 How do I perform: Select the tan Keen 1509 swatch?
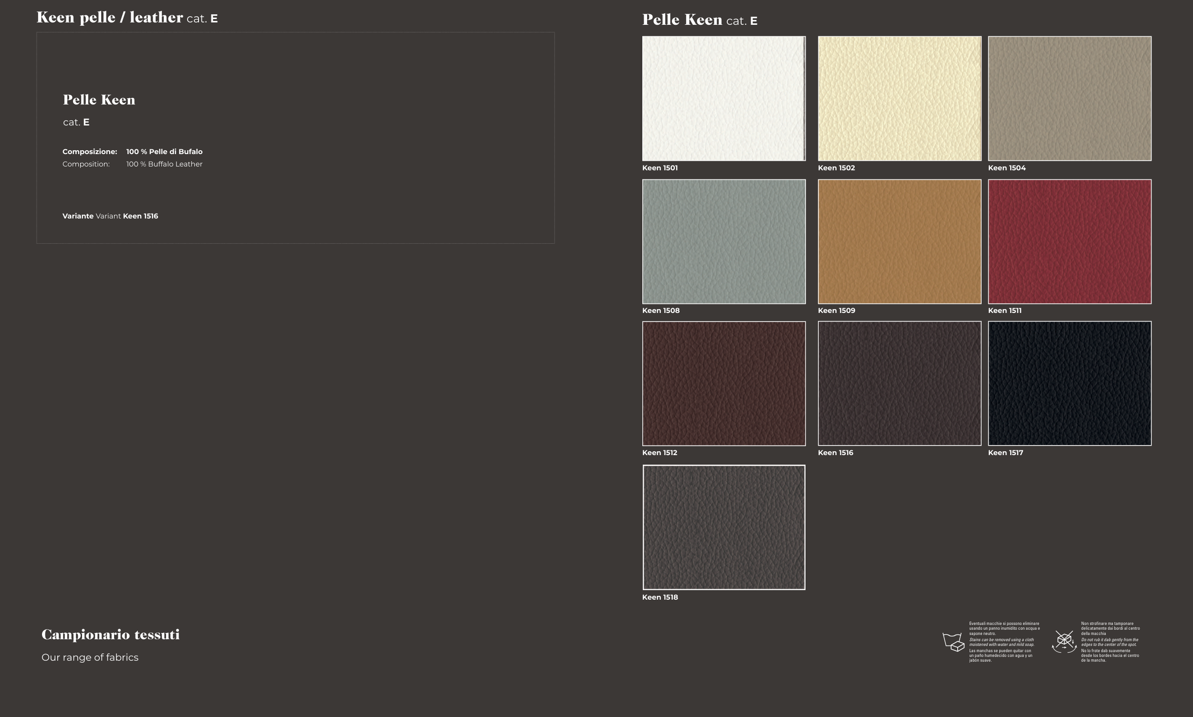[899, 241]
